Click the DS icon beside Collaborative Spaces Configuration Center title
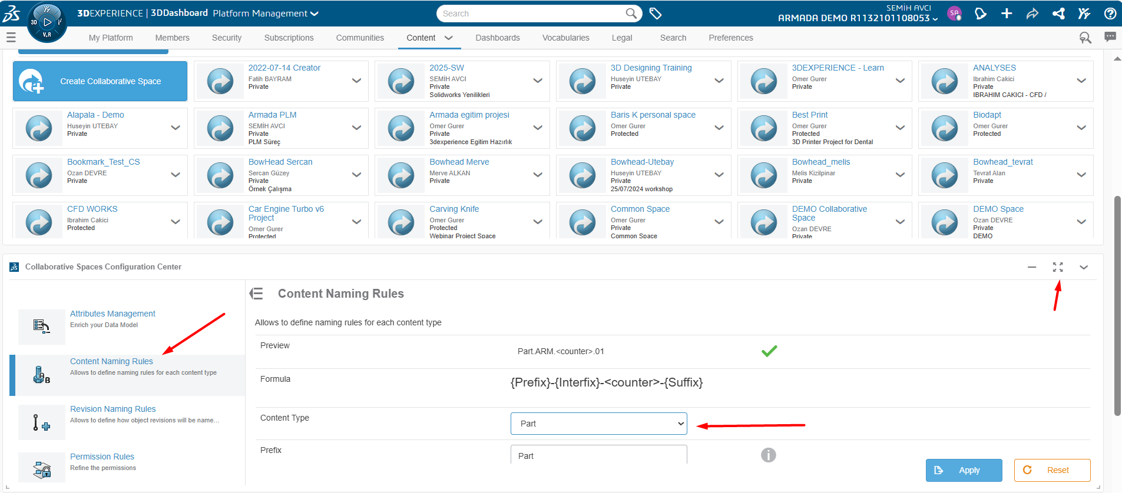 (x=14, y=267)
